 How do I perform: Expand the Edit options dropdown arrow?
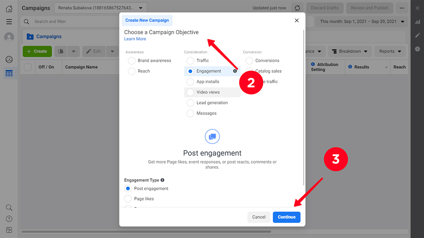click(x=112, y=51)
